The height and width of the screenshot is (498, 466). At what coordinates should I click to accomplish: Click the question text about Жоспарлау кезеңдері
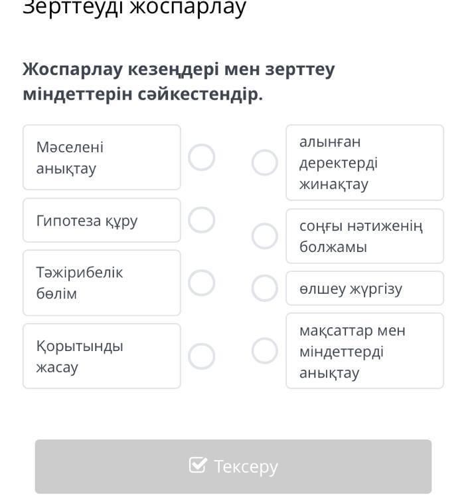(x=179, y=81)
